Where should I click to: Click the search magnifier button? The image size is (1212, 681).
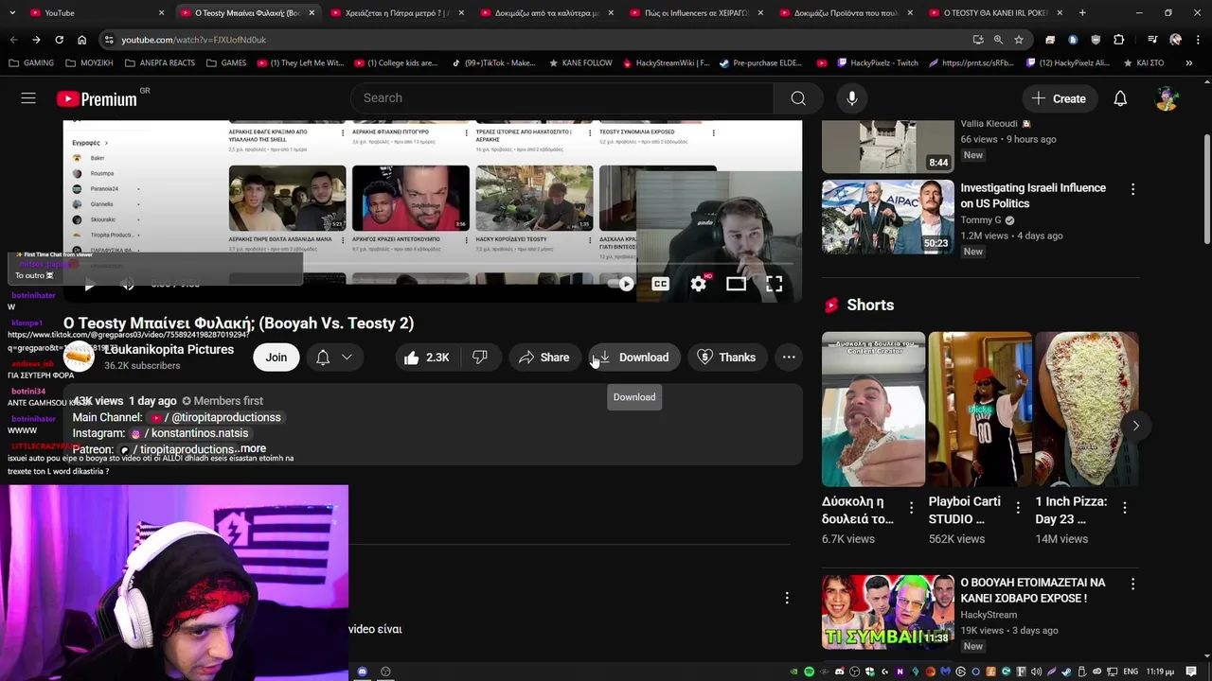(x=798, y=98)
